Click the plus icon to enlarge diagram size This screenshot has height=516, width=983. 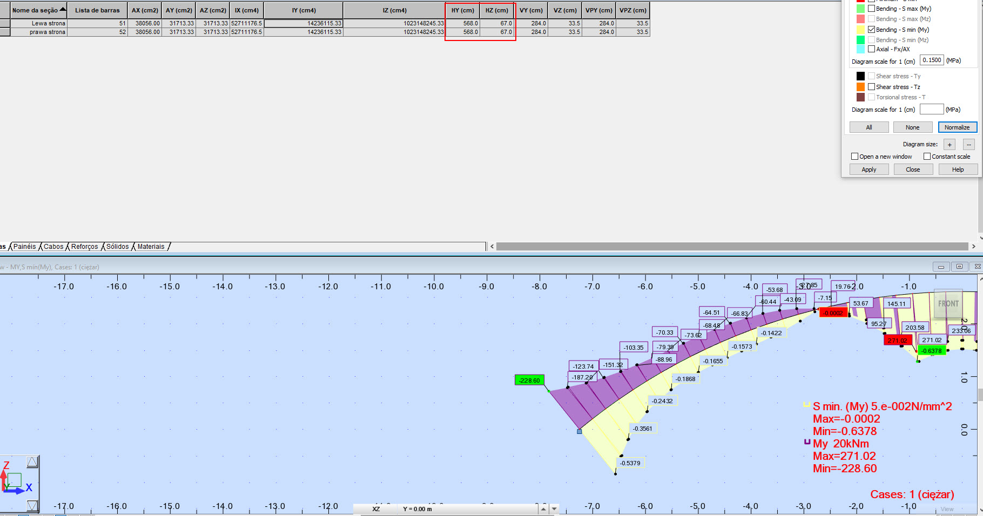pos(950,144)
